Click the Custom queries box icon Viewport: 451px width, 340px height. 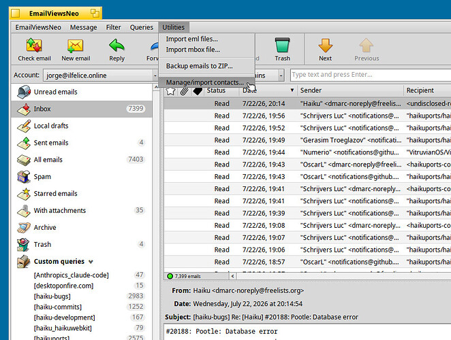(24, 261)
